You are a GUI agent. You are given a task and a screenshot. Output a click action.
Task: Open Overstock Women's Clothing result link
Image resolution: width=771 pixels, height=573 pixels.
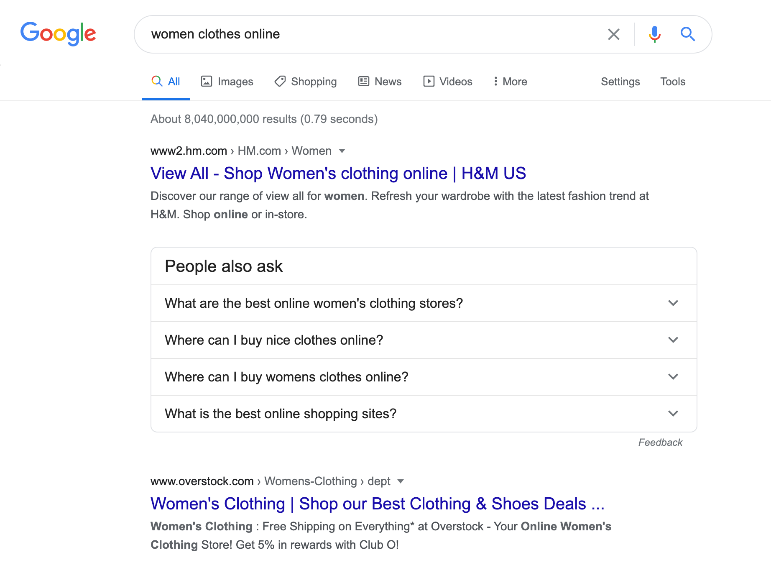(377, 504)
